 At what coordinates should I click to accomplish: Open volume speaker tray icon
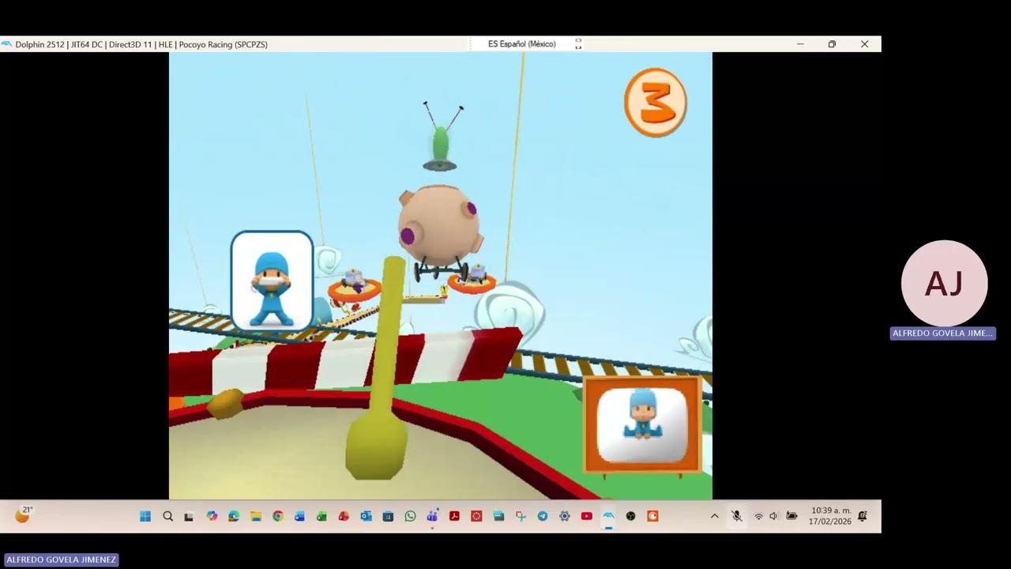point(773,516)
